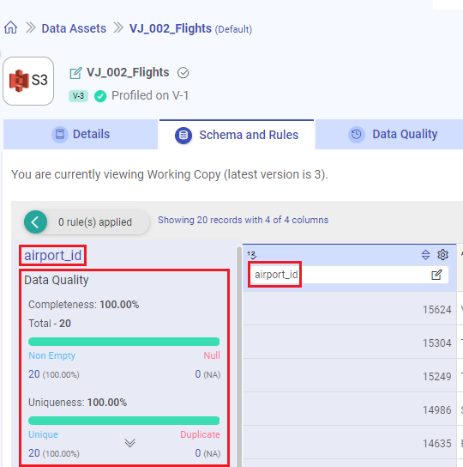Click the numeric data type icon of airport_id column
This screenshot has width=463, height=467.
(x=251, y=255)
